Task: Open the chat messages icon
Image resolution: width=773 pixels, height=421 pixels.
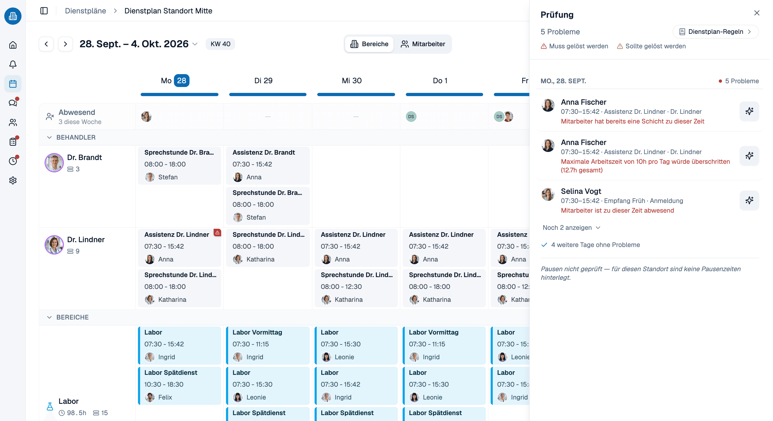Action: tap(13, 103)
